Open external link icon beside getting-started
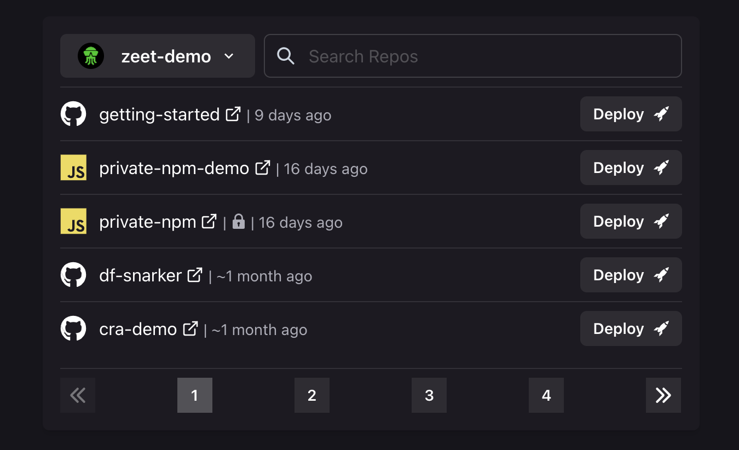The height and width of the screenshot is (450, 739). tap(233, 114)
